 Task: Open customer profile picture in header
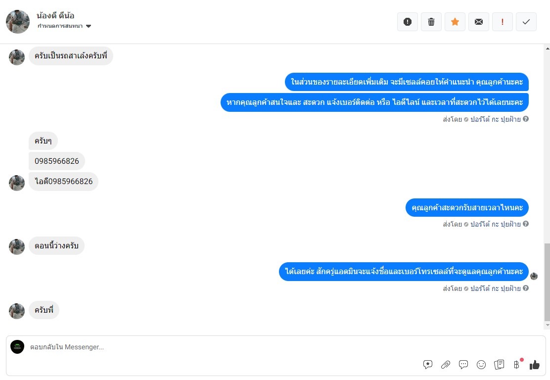coord(18,22)
